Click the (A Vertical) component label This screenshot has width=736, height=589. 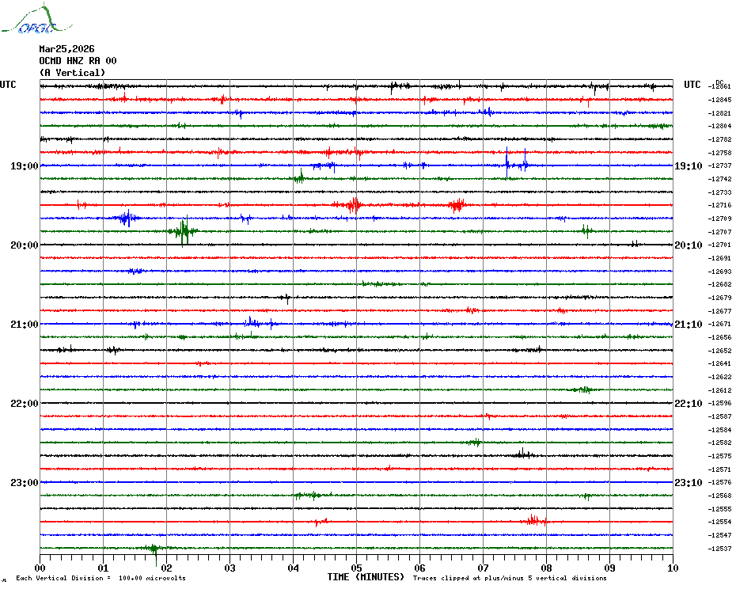[x=72, y=73]
